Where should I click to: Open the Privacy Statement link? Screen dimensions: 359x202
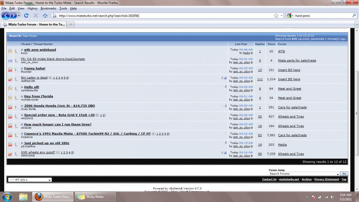(x=326, y=179)
